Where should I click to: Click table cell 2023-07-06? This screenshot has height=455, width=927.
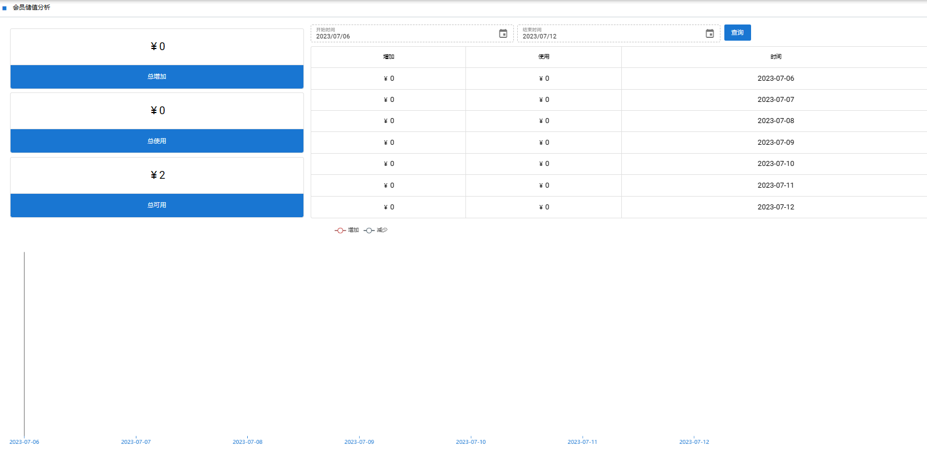[776, 79]
